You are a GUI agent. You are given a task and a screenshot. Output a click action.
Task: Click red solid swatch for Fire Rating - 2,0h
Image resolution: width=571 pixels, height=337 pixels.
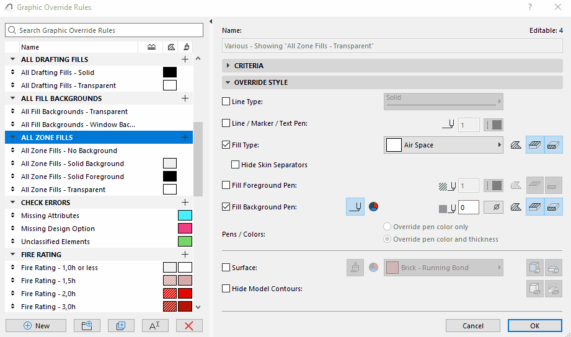tap(185, 294)
